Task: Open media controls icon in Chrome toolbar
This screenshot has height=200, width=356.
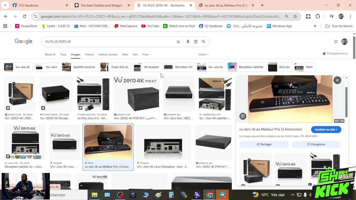Action: [x=332, y=16]
